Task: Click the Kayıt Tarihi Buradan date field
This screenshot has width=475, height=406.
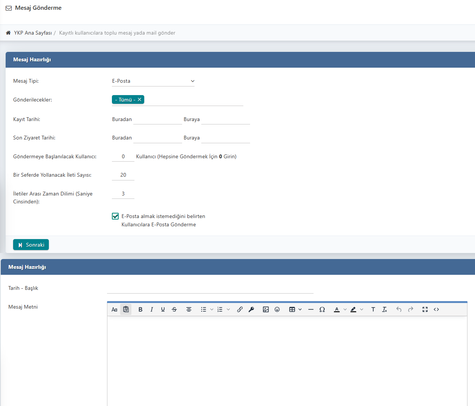Action: 157,120
